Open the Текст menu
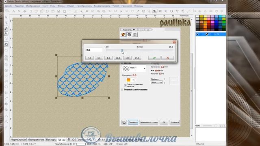This screenshot has width=260, height=146. (45, 6)
